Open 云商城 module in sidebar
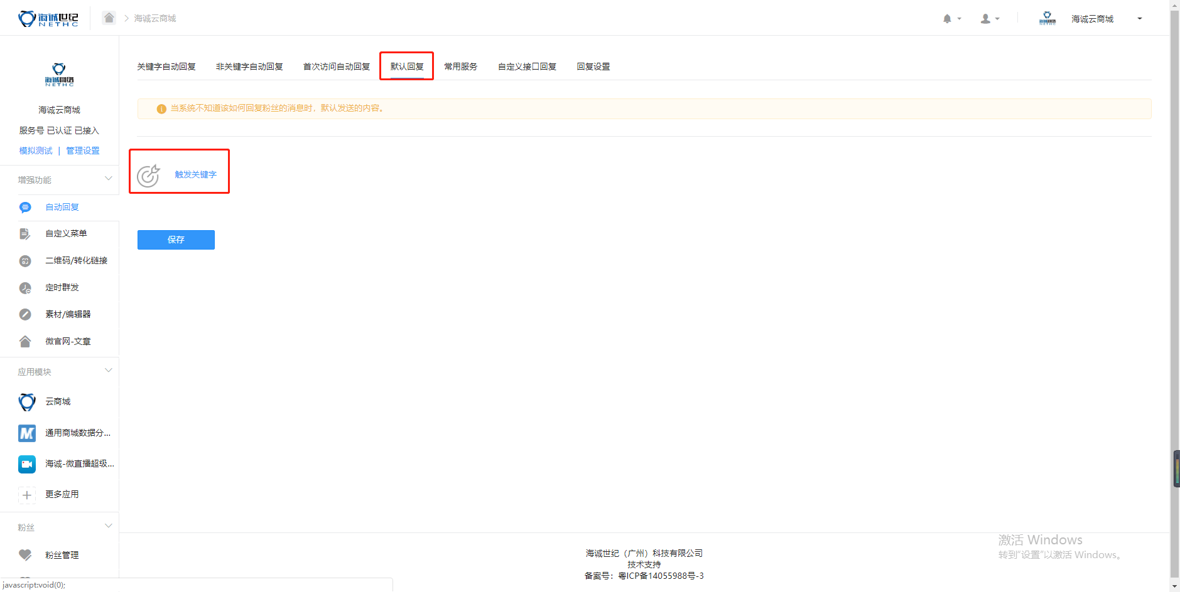 click(x=58, y=401)
